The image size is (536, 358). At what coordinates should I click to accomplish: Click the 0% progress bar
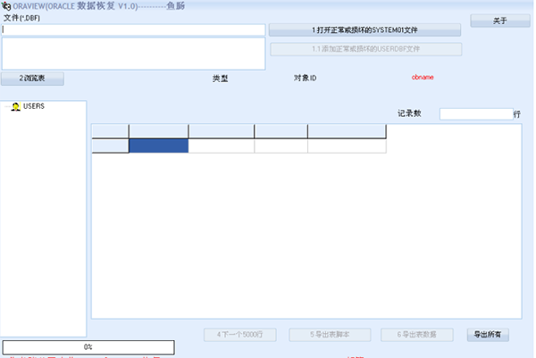(88, 347)
